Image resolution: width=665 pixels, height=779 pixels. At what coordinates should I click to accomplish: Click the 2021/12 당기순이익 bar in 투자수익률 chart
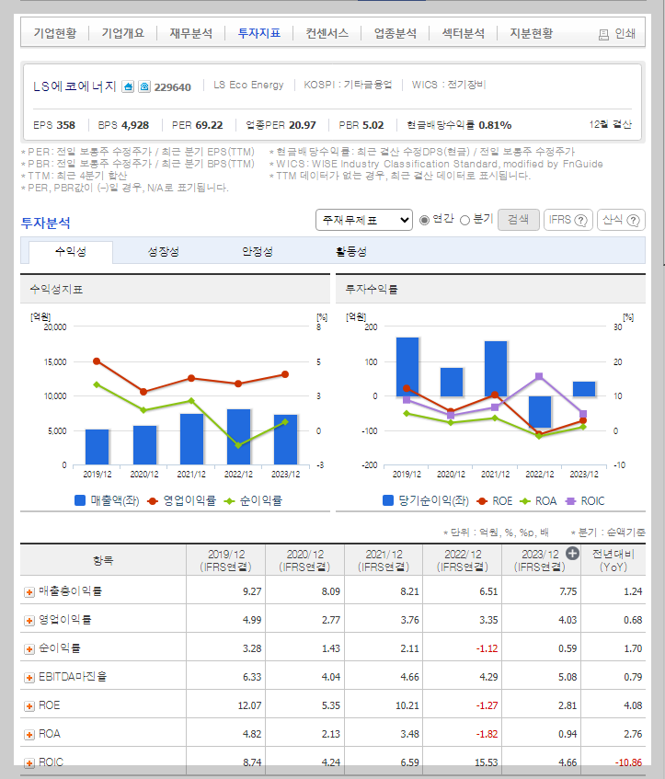[x=496, y=369]
